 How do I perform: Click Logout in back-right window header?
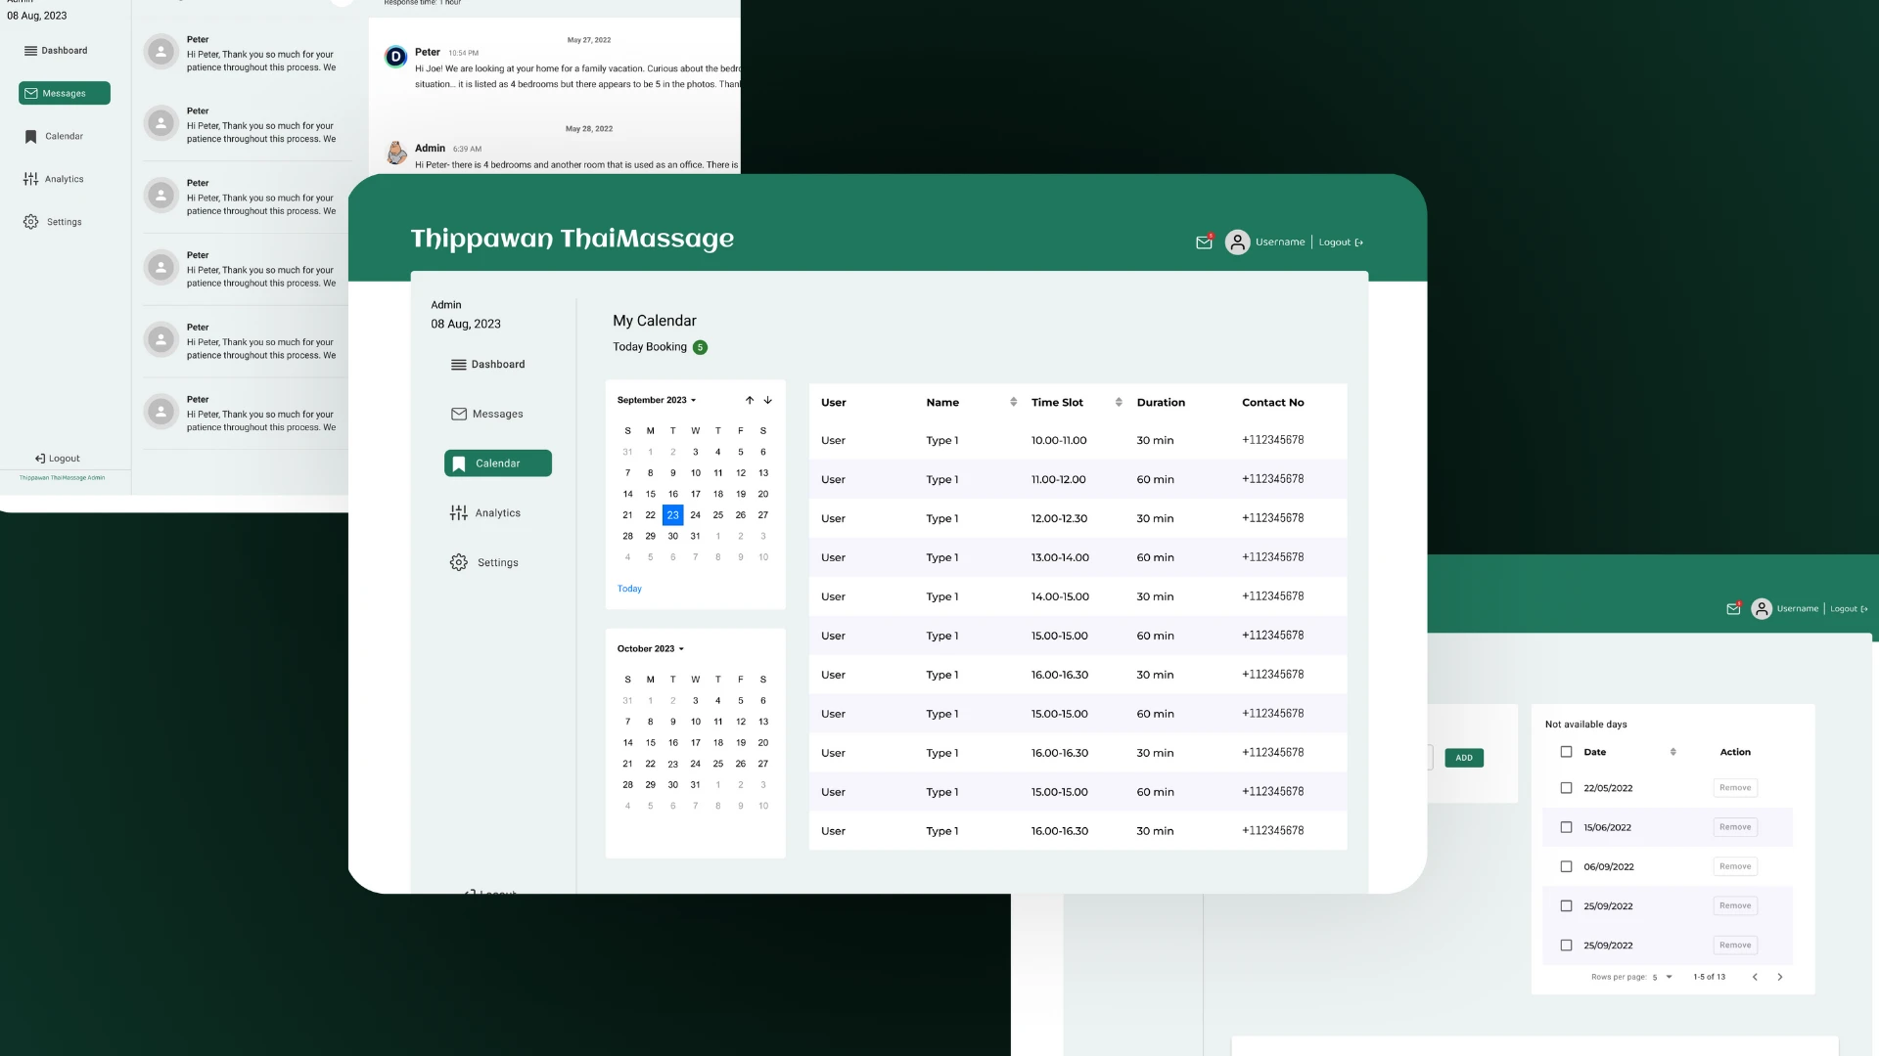click(x=1849, y=609)
